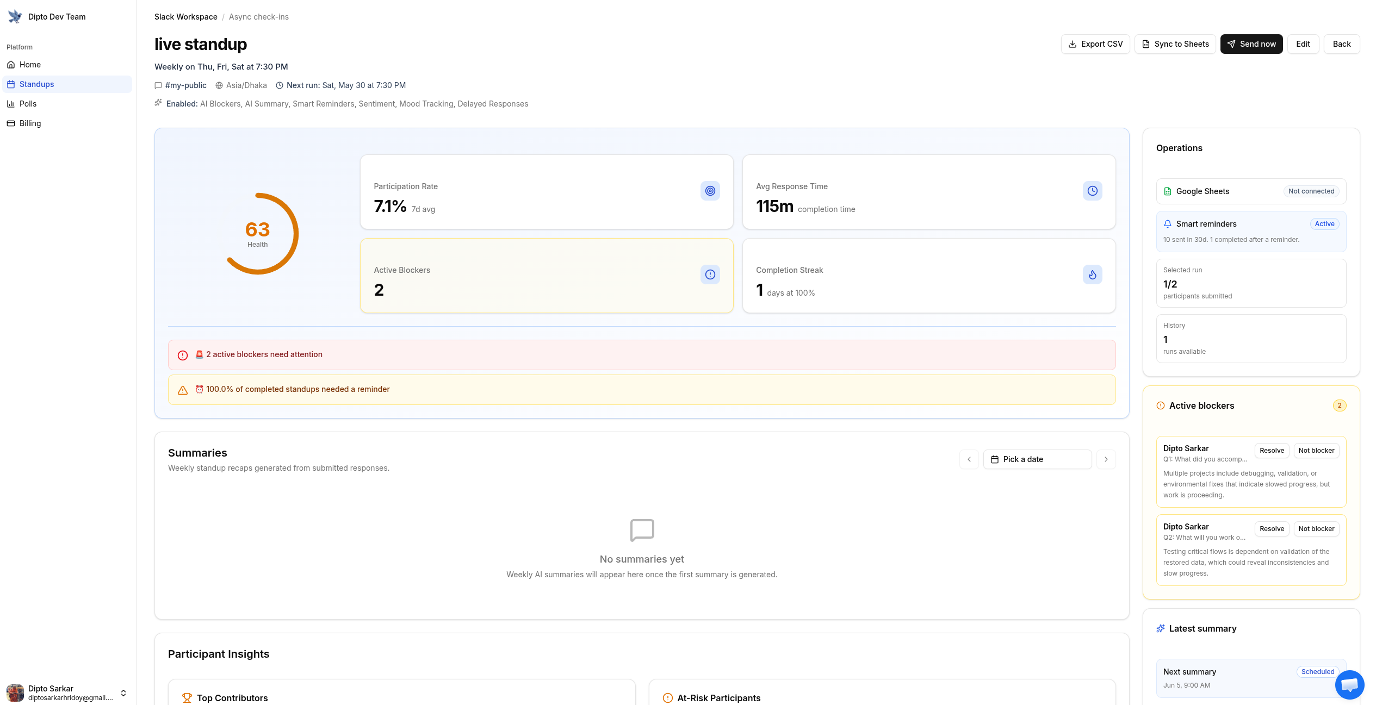
Task: Click the Export CSV download icon
Action: tap(1073, 44)
